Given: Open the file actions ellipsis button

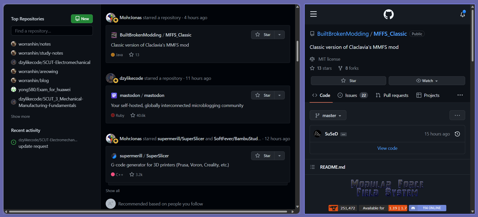Looking at the screenshot, I should (x=457, y=115).
